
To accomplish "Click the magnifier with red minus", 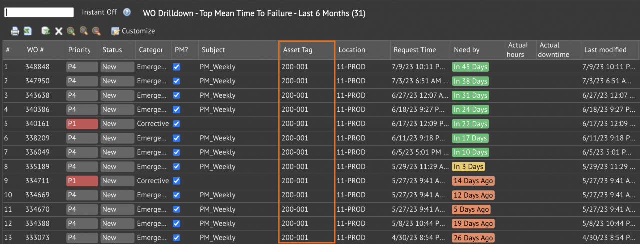I will (x=96, y=31).
